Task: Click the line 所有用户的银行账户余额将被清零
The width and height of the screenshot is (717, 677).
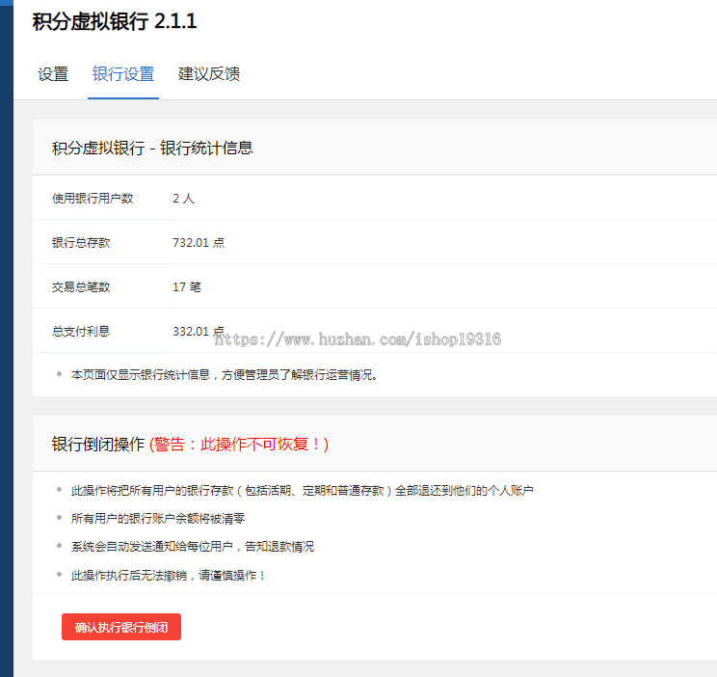Action: (x=158, y=519)
